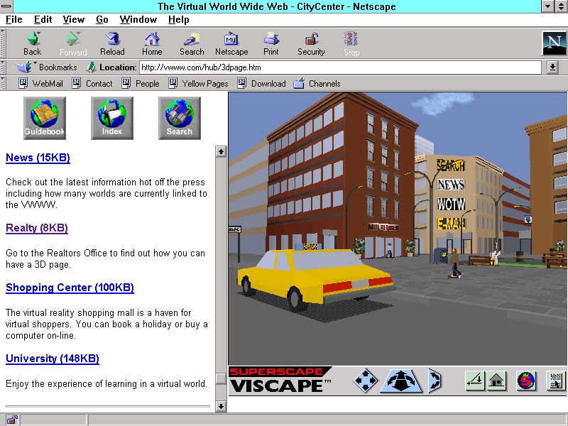The height and width of the screenshot is (426, 568).
Task: Open WebMail from personal toolbar
Action: pos(41,84)
